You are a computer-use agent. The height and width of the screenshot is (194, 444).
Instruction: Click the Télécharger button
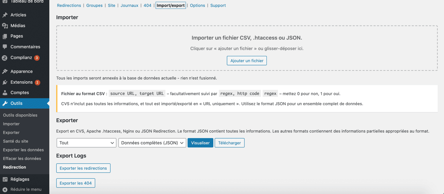[x=230, y=143]
